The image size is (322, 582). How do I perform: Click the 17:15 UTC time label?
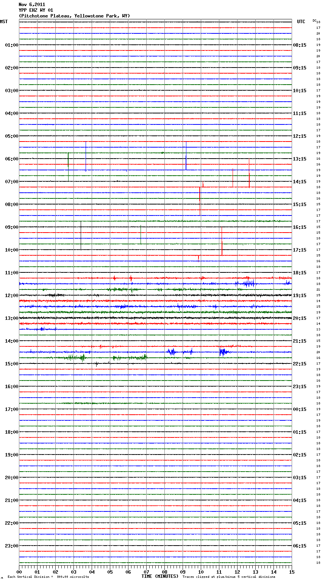pos(300,250)
